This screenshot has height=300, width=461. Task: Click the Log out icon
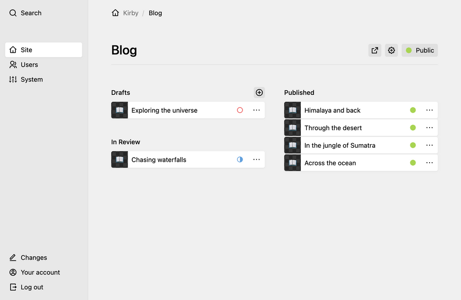(13, 287)
